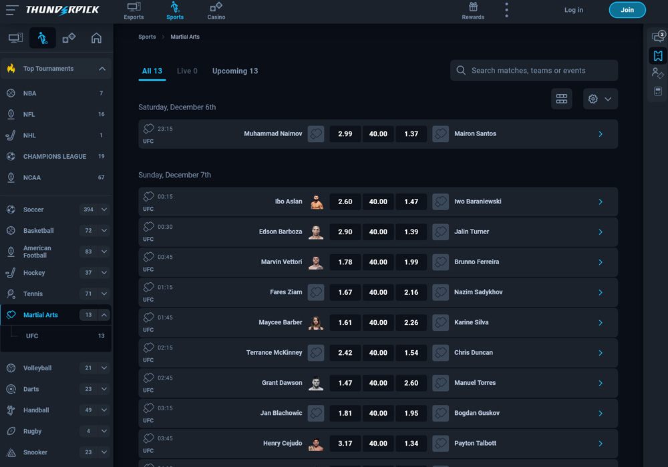Click the Rewards icon
This screenshot has height=467, width=668.
pyautogui.click(x=473, y=10)
